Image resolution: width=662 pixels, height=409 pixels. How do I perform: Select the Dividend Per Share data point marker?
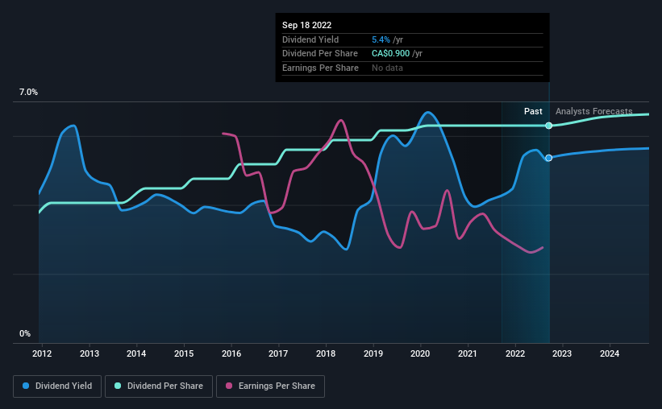pos(548,126)
